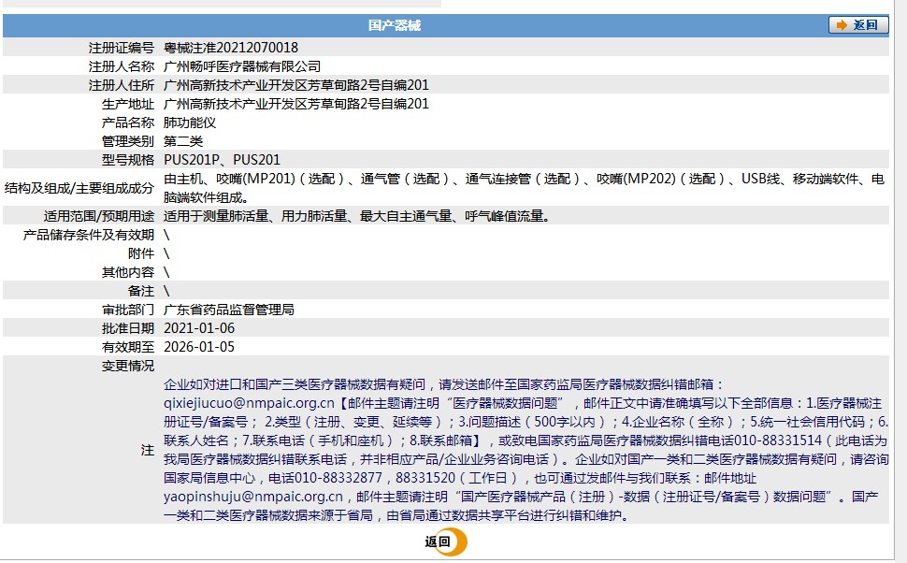Click the structure composition text starting 由主机
The image size is (907, 563).
[x=524, y=179]
